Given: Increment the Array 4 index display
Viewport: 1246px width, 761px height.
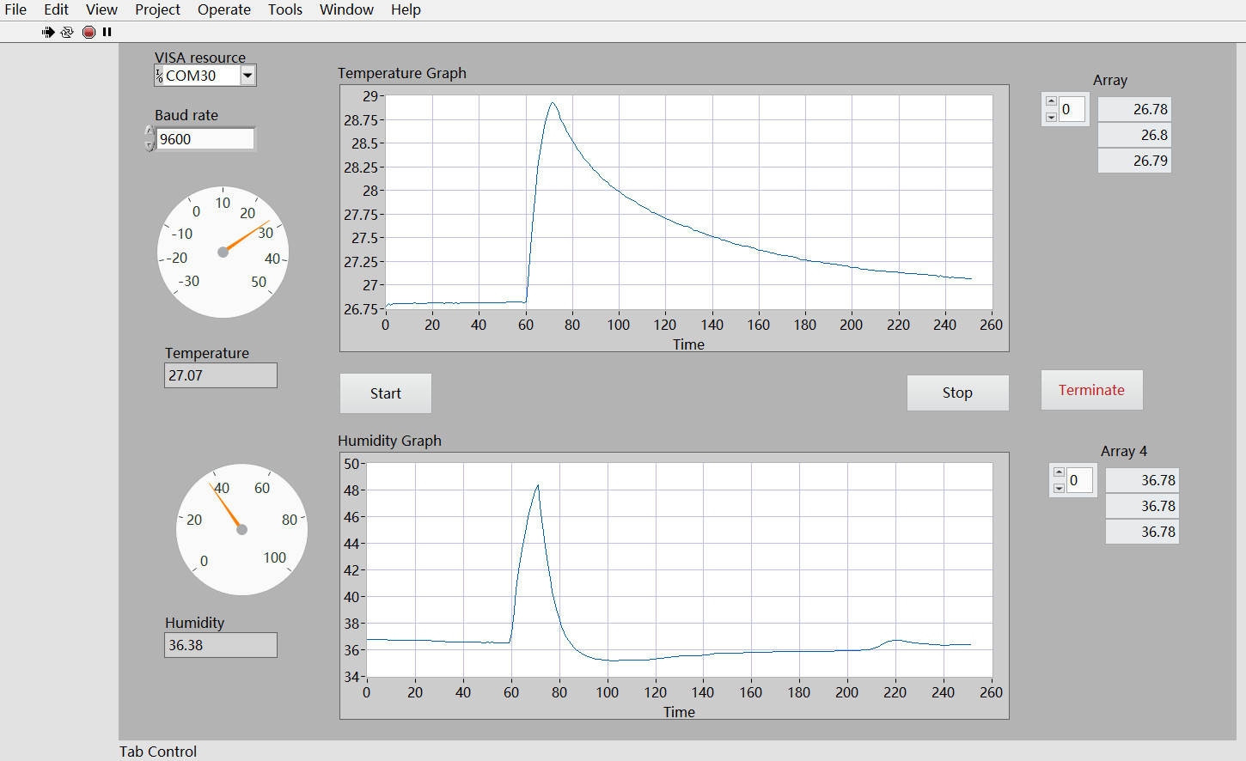Looking at the screenshot, I should click(1059, 472).
